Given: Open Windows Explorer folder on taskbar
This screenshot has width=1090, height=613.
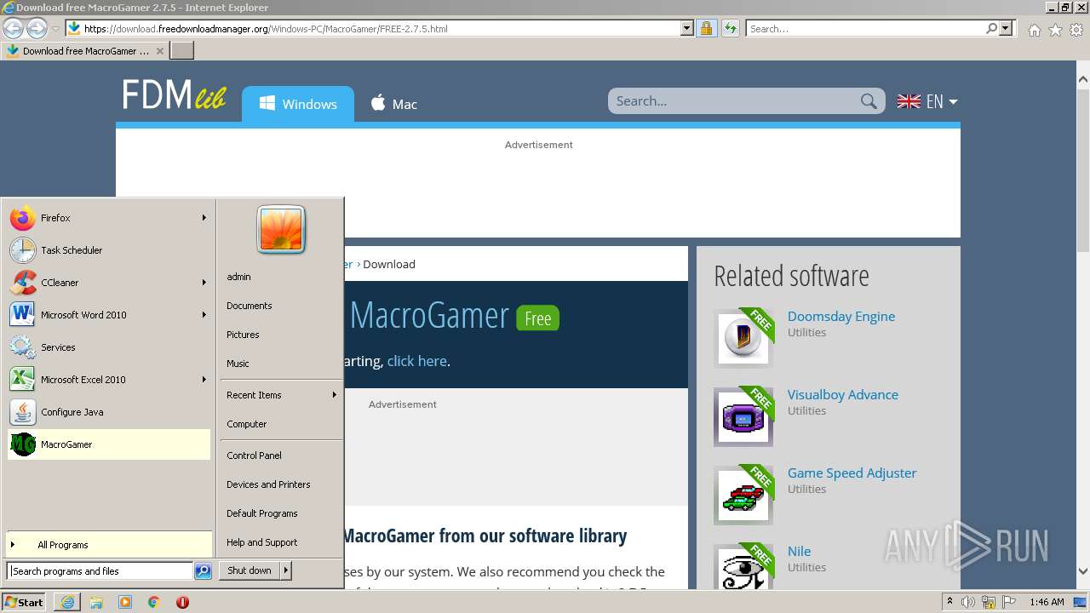Looking at the screenshot, I should [x=96, y=602].
